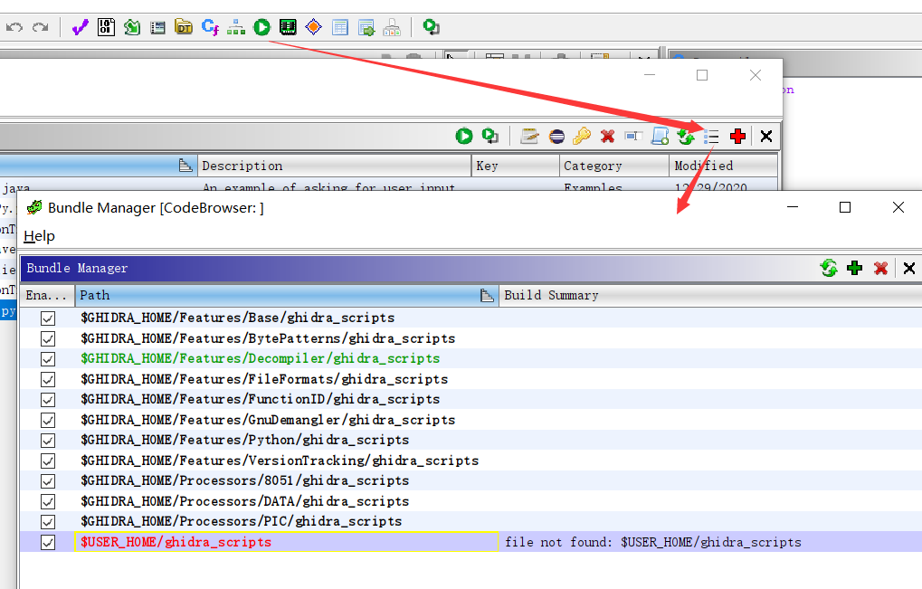Create a new script with scroll icon
The width and height of the screenshot is (922, 589).
tap(660, 137)
